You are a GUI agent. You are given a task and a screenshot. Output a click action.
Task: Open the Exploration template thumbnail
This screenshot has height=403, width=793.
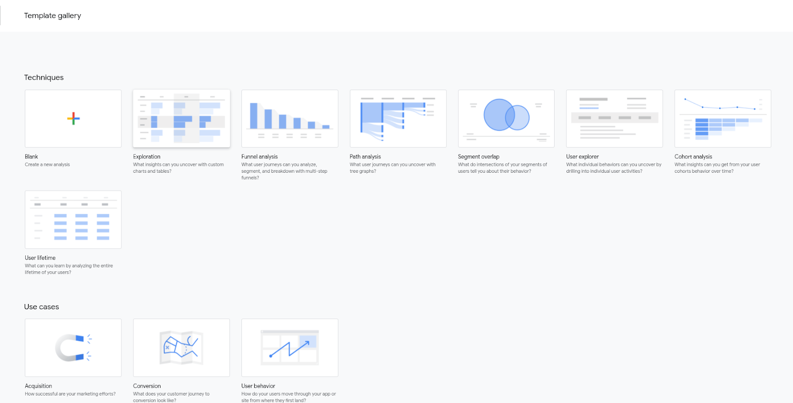coord(181,118)
